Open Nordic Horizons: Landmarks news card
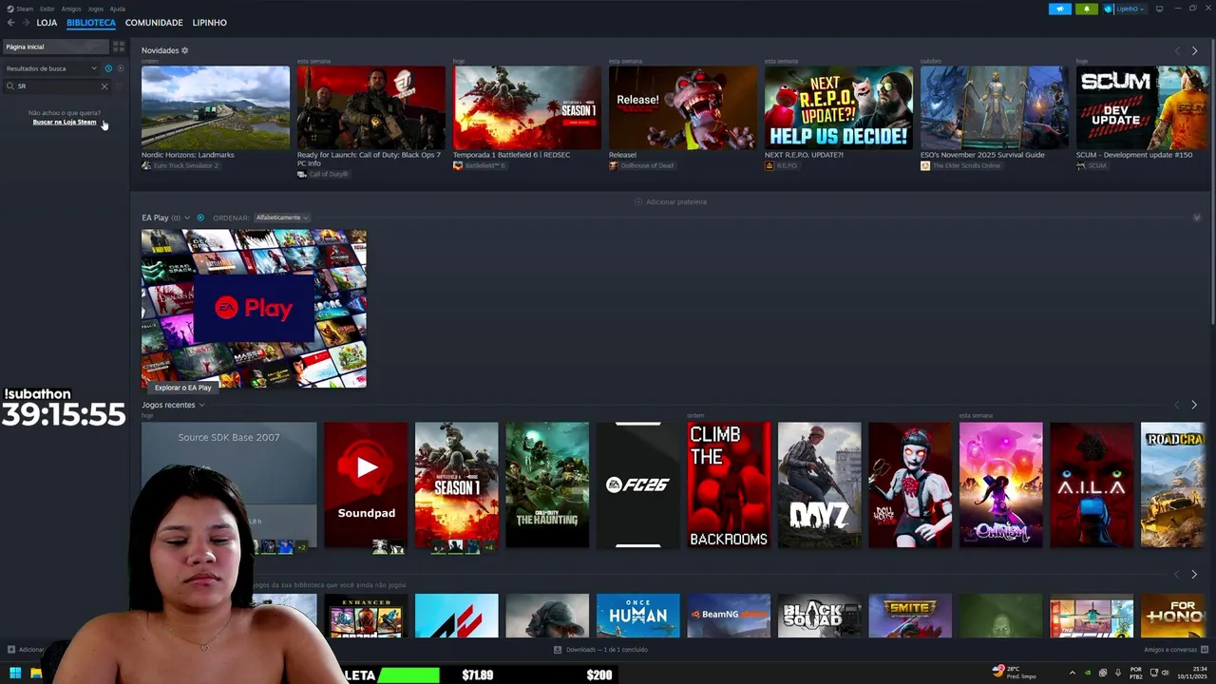Viewport: 1216px width, 684px height. (x=216, y=107)
